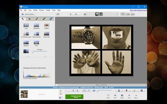Switch to the lighting tuning tab

point(29,19)
